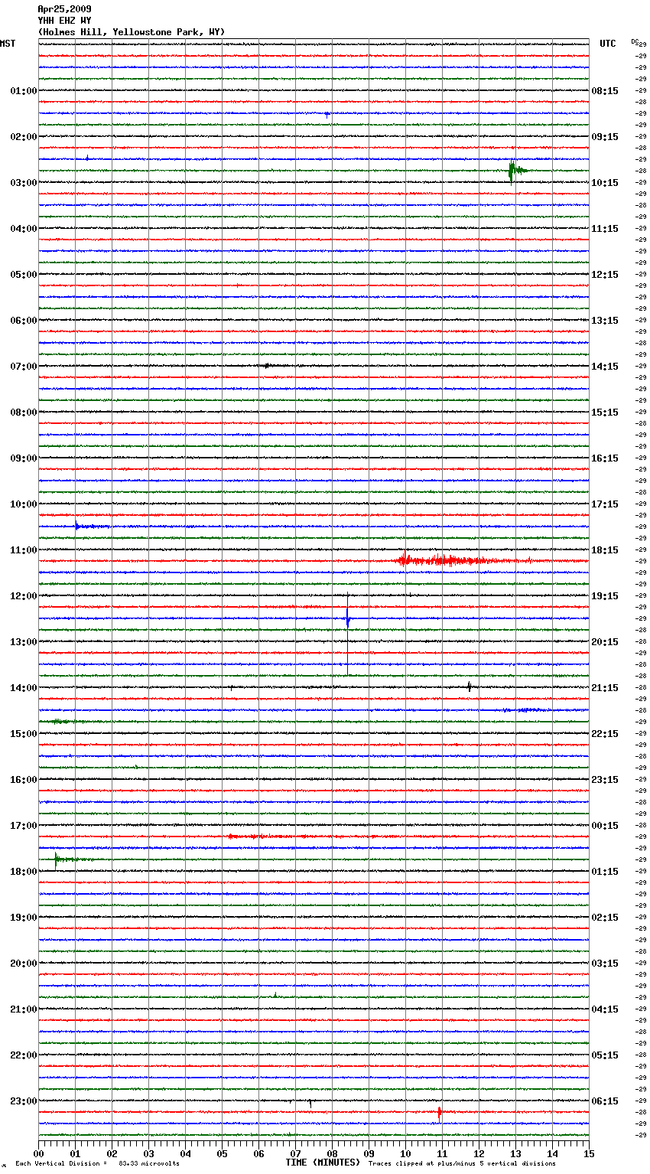
Task: Select the station code 'YHH EHZ WY'
Action: coord(64,21)
